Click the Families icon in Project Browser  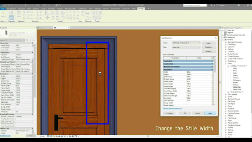click(225, 40)
